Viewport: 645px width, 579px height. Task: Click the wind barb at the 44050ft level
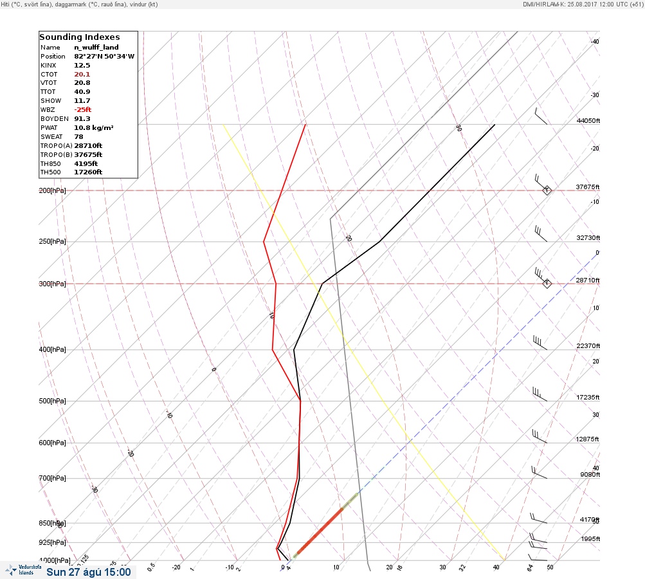pos(541,116)
